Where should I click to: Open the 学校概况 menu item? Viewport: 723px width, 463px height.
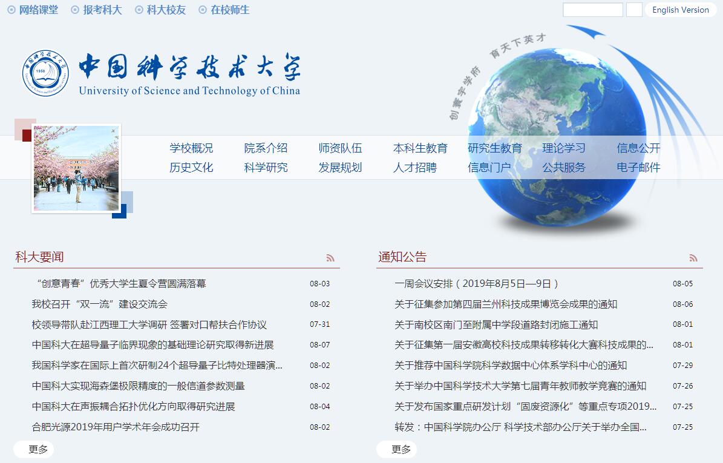(x=191, y=148)
